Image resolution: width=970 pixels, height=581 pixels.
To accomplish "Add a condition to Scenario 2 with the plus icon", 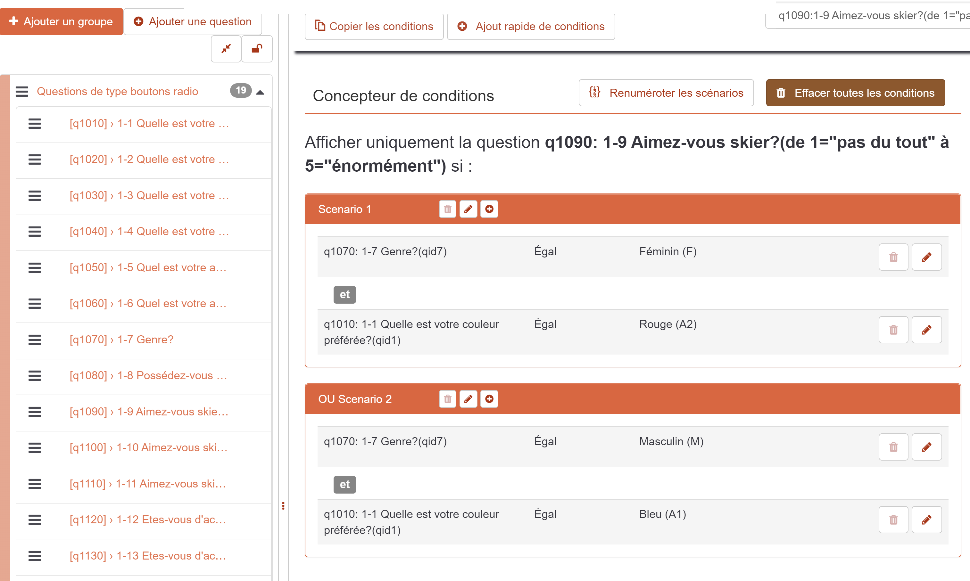I will pyautogui.click(x=489, y=399).
